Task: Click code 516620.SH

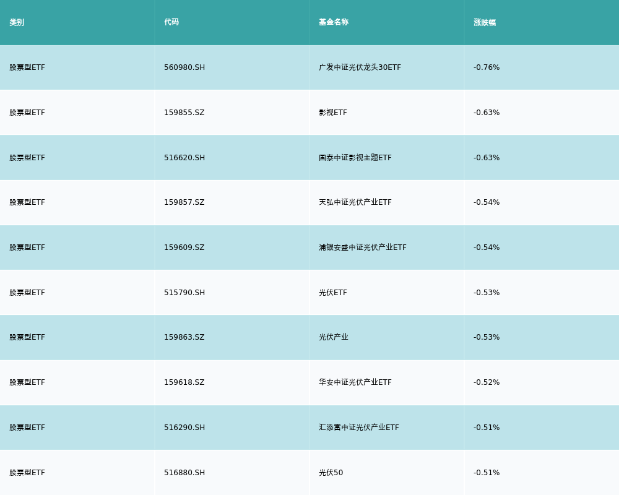Action: 184,158
